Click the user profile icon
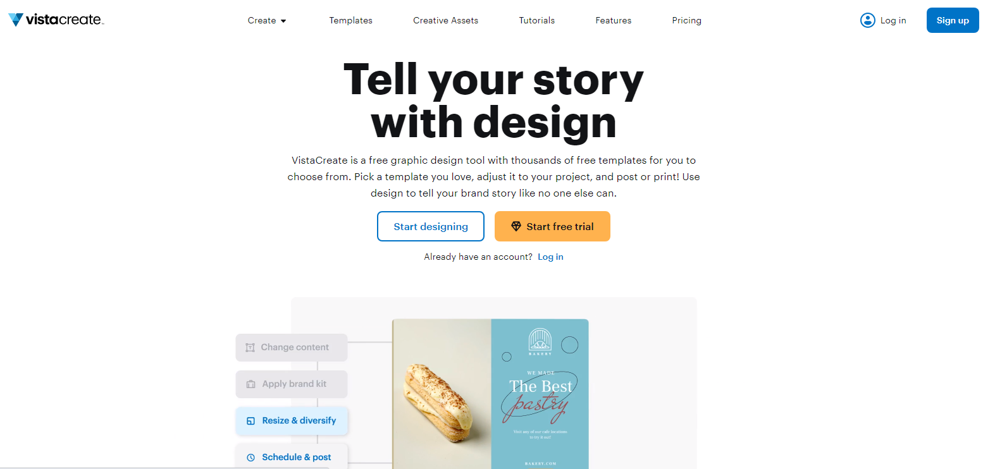Image resolution: width=983 pixels, height=469 pixels. [x=867, y=20]
